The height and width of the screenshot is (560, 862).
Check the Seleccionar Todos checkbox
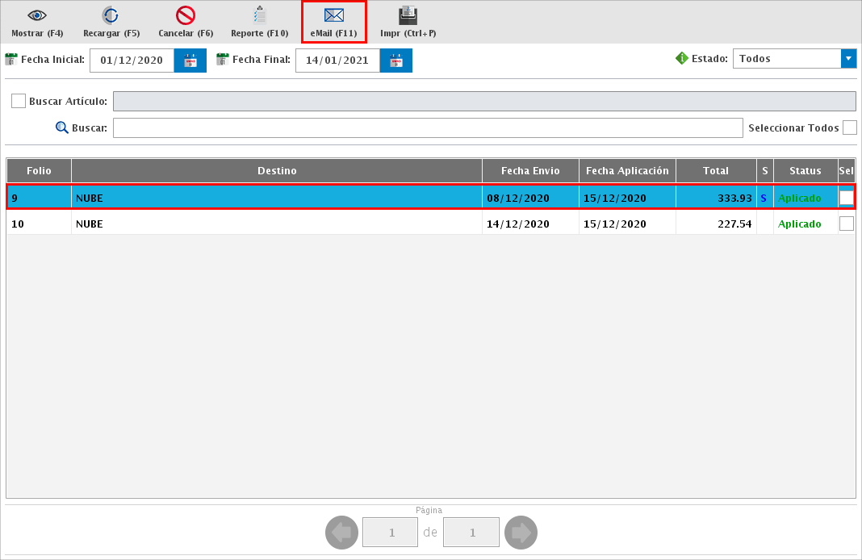pyautogui.click(x=849, y=127)
